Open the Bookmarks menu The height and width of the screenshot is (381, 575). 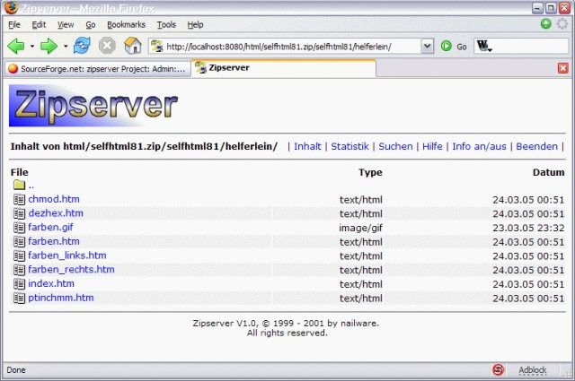(x=126, y=24)
